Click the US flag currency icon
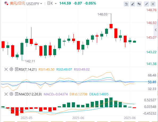 click(6, 3)
